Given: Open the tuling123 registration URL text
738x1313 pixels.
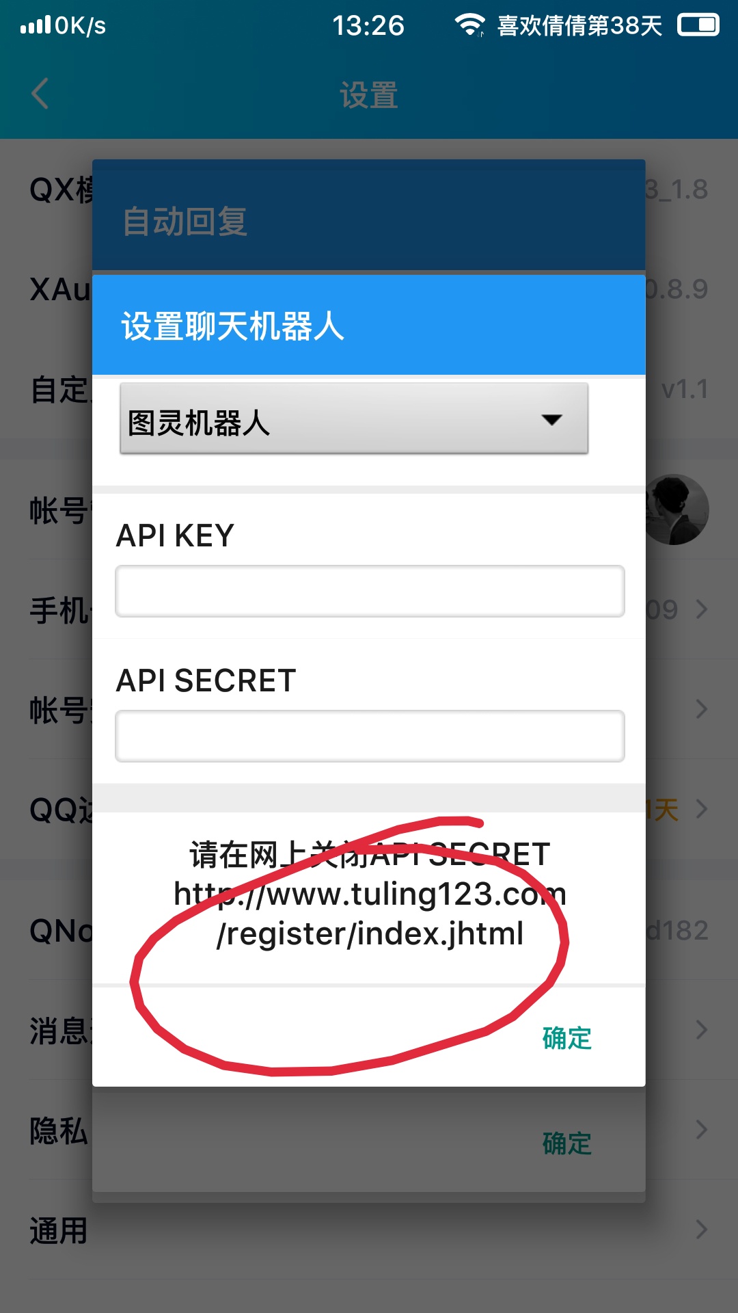Looking at the screenshot, I should (370, 914).
